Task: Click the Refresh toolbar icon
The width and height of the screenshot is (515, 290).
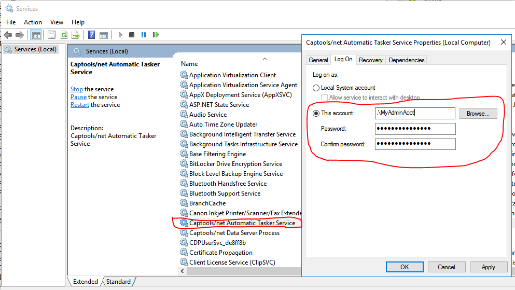Action: click(64, 35)
